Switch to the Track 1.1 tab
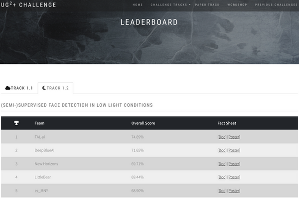 pos(19,88)
